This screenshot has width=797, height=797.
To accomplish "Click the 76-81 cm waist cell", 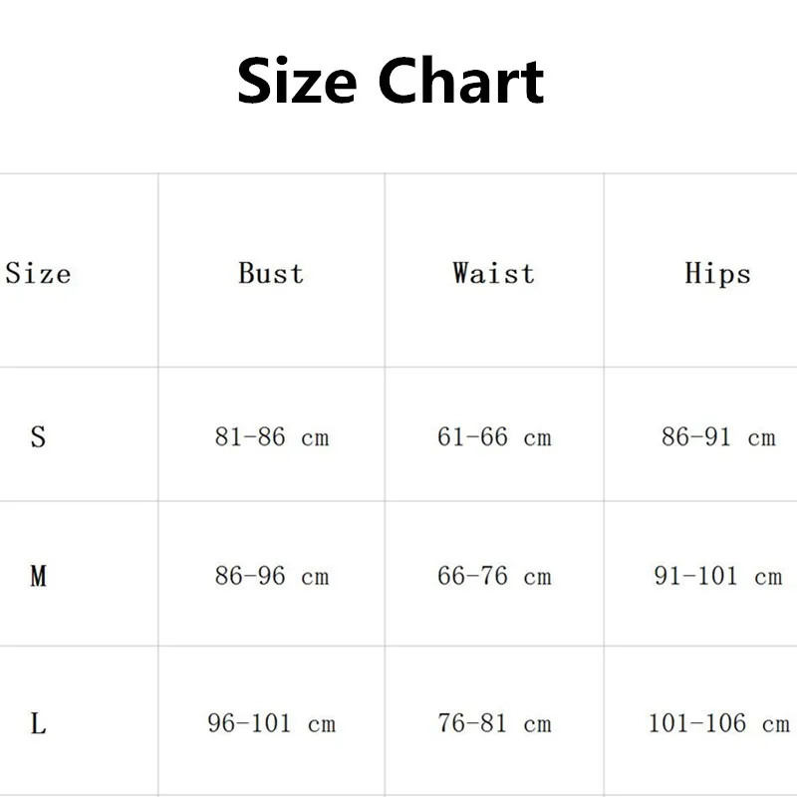I will pos(494,723).
